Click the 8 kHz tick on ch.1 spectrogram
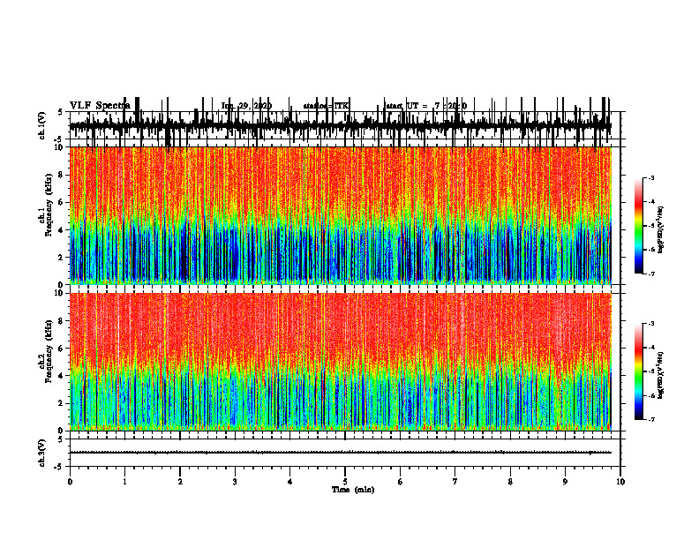The width and height of the screenshot is (699, 540). tap(61, 175)
